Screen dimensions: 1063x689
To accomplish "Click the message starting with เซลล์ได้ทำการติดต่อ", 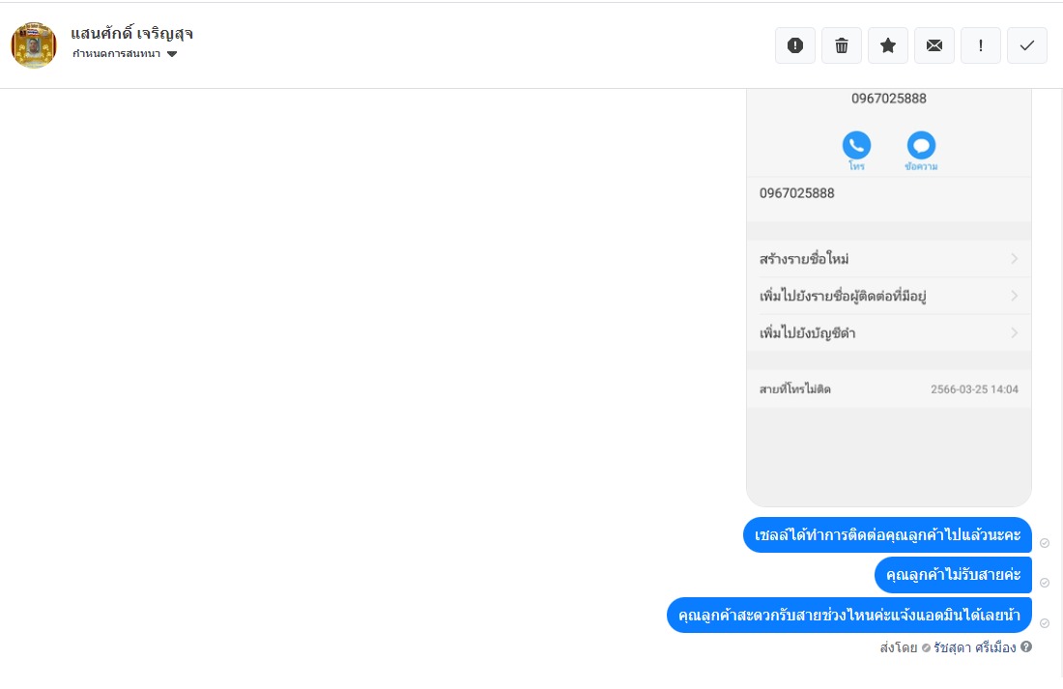I will pos(887,535).
